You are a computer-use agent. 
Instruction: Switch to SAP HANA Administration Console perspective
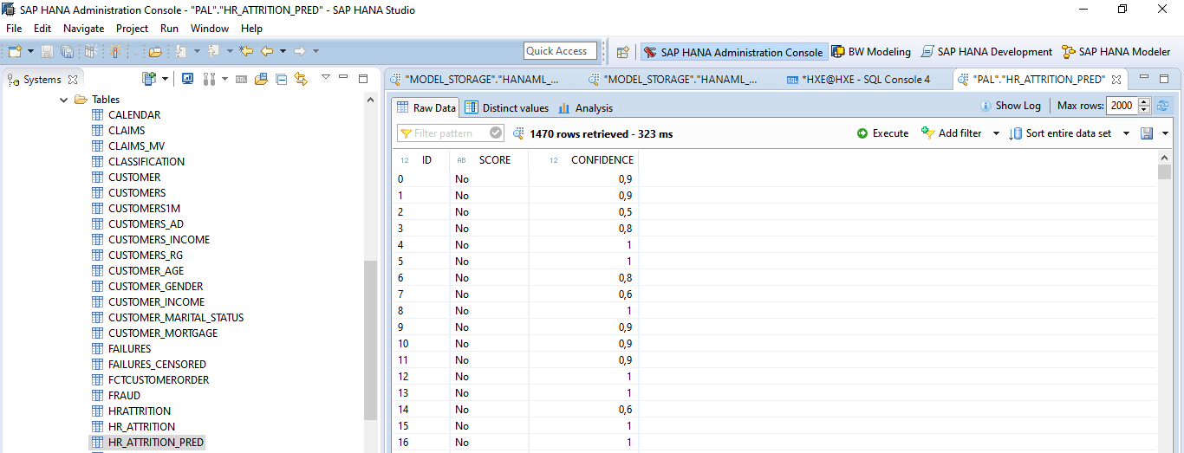pyautogui.click(x=733, y=52)
